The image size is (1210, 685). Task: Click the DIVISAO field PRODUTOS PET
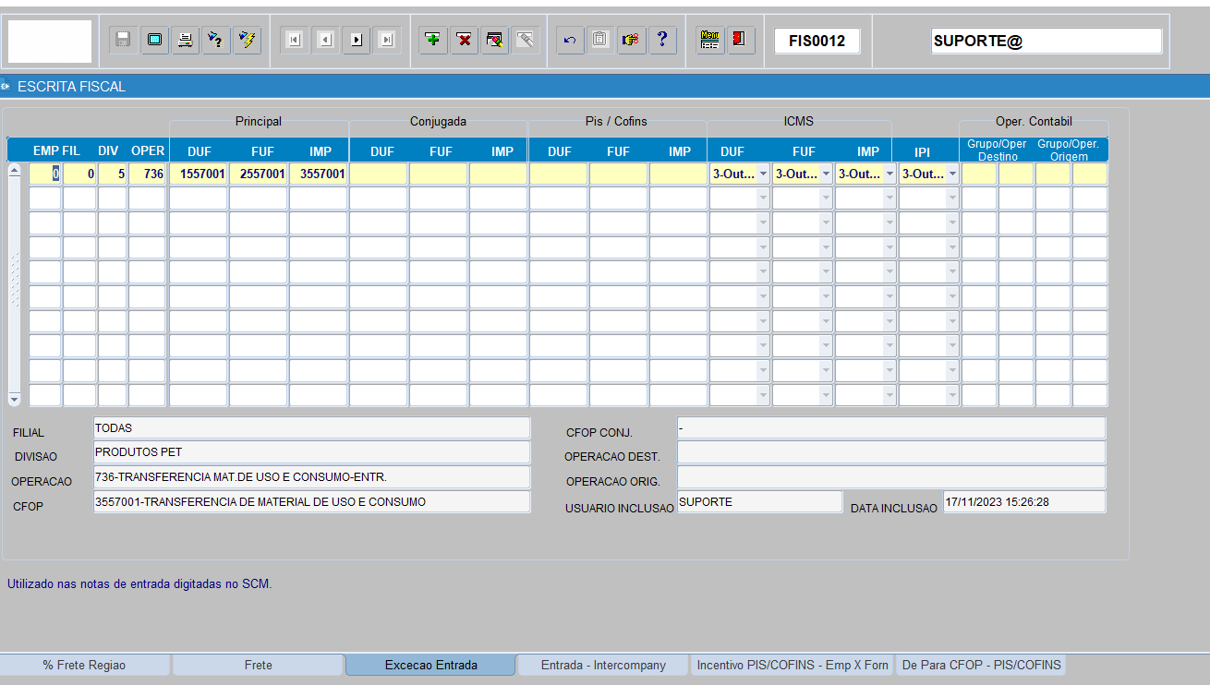click(312, 452)
